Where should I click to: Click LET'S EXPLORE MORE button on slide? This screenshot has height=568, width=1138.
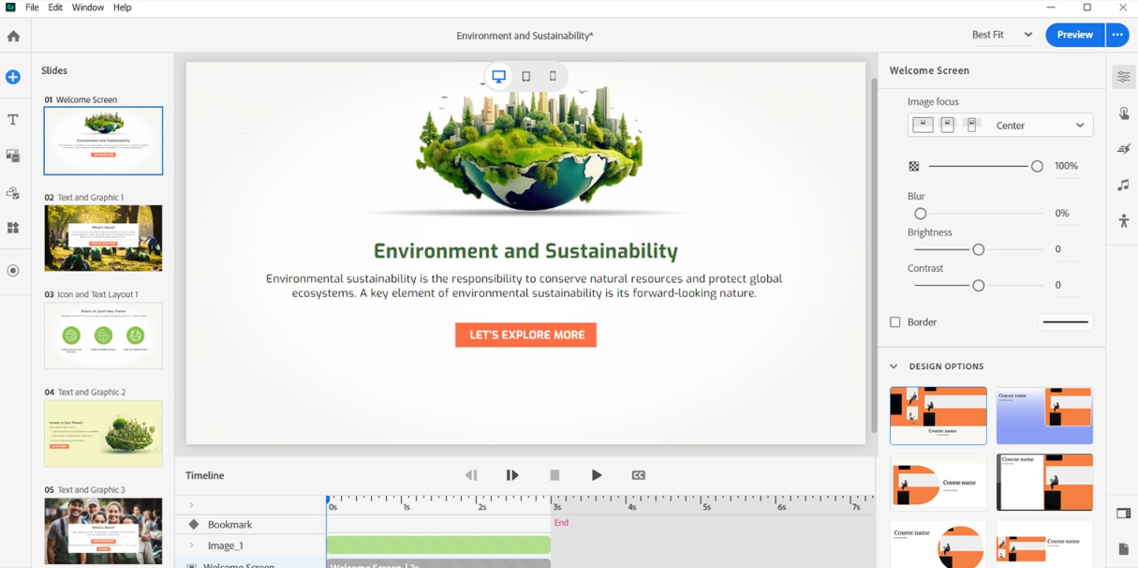point(525,335)
